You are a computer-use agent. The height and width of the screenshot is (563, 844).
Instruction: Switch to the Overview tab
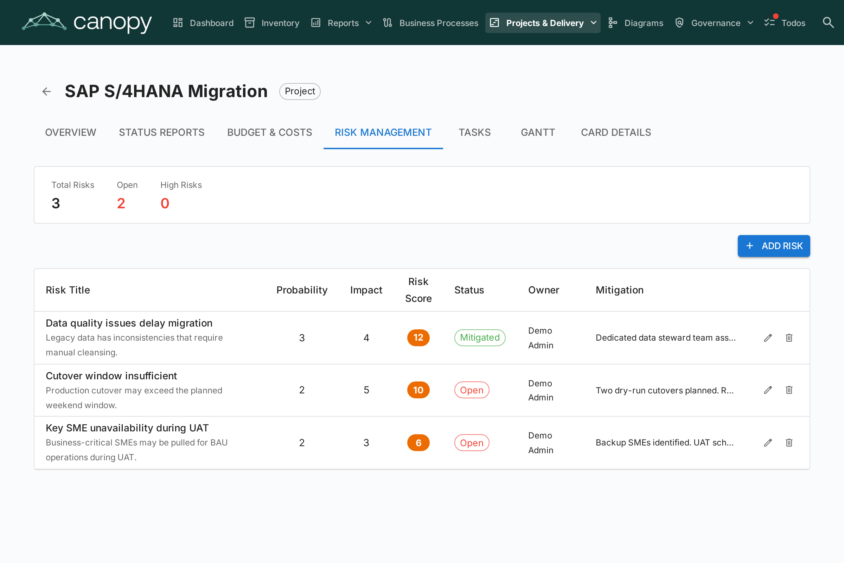(71, 133)
